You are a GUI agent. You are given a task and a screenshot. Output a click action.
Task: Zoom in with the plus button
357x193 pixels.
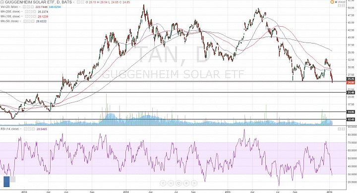[186, 183]
